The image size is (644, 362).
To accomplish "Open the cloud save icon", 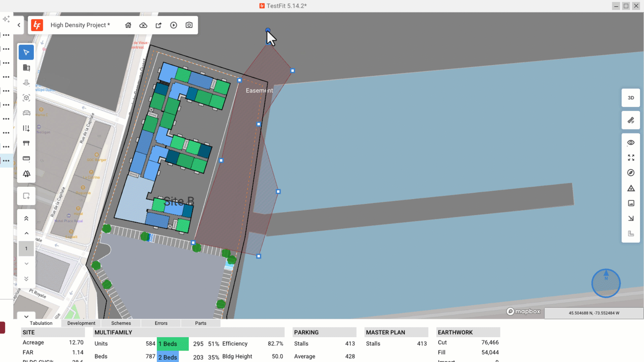I will pyautogui.click(x=143, y=25).
